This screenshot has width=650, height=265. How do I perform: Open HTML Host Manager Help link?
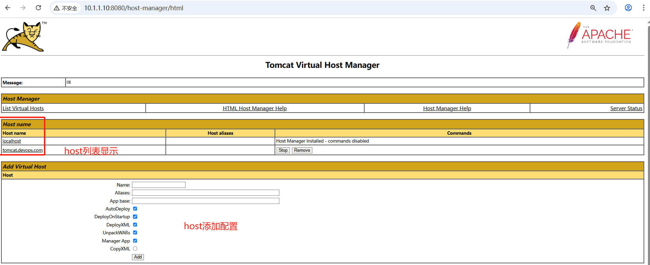255,108
